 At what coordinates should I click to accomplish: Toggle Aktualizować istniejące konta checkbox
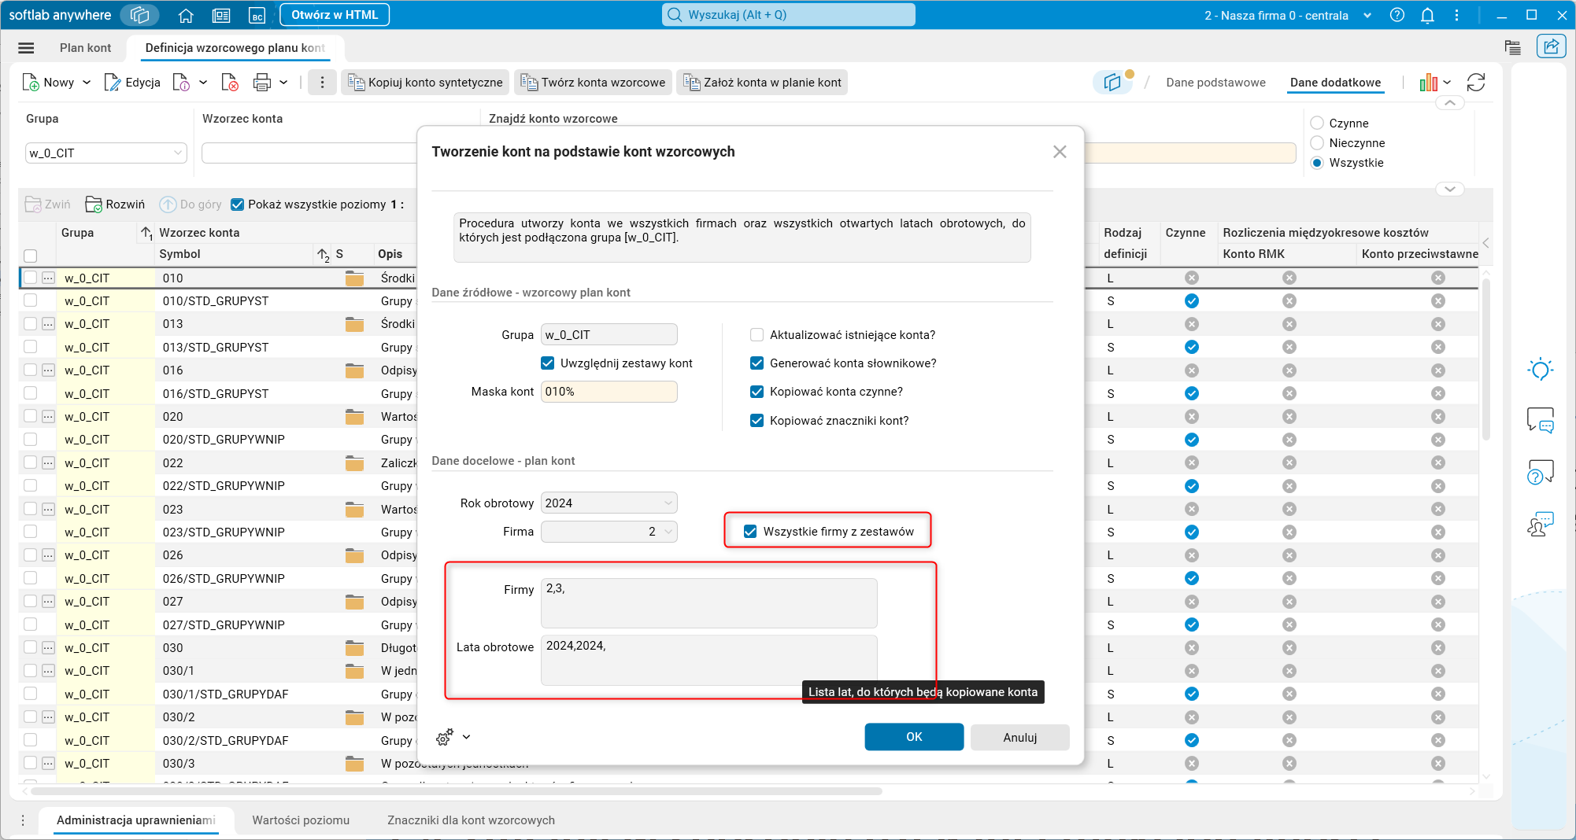coord(757,335)
